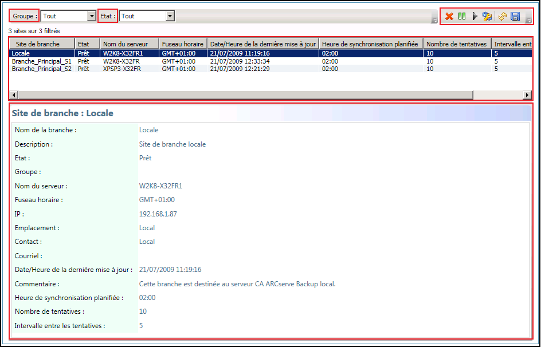Resume synchronization with the play icon
Image resolution: width=541 pixels, height=347 pixels.
[475, 16]
